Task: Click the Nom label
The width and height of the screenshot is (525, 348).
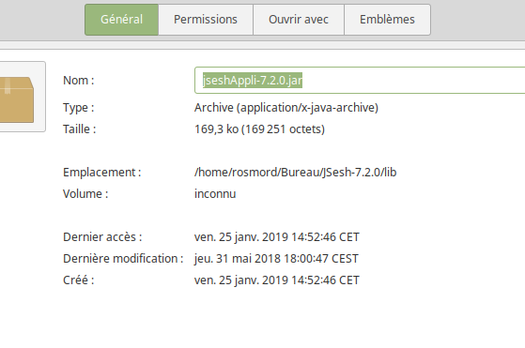Action: [79, 81]
